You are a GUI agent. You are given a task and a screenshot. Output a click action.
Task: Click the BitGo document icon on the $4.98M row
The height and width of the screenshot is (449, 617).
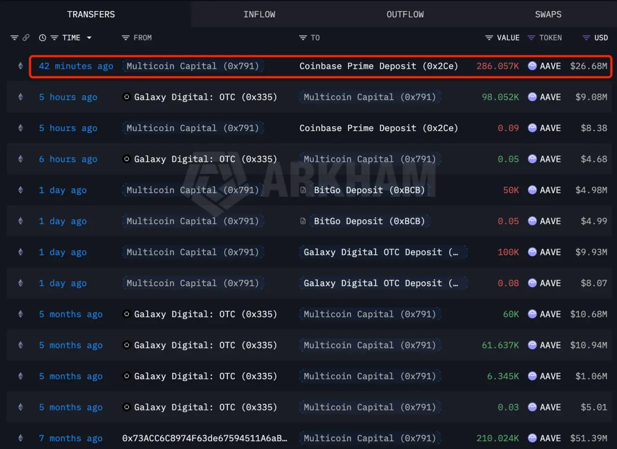coord(303,190)
